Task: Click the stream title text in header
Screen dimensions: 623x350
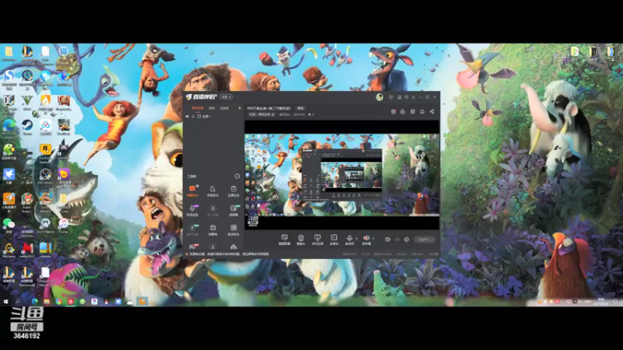Action: (x=269, y=108)
